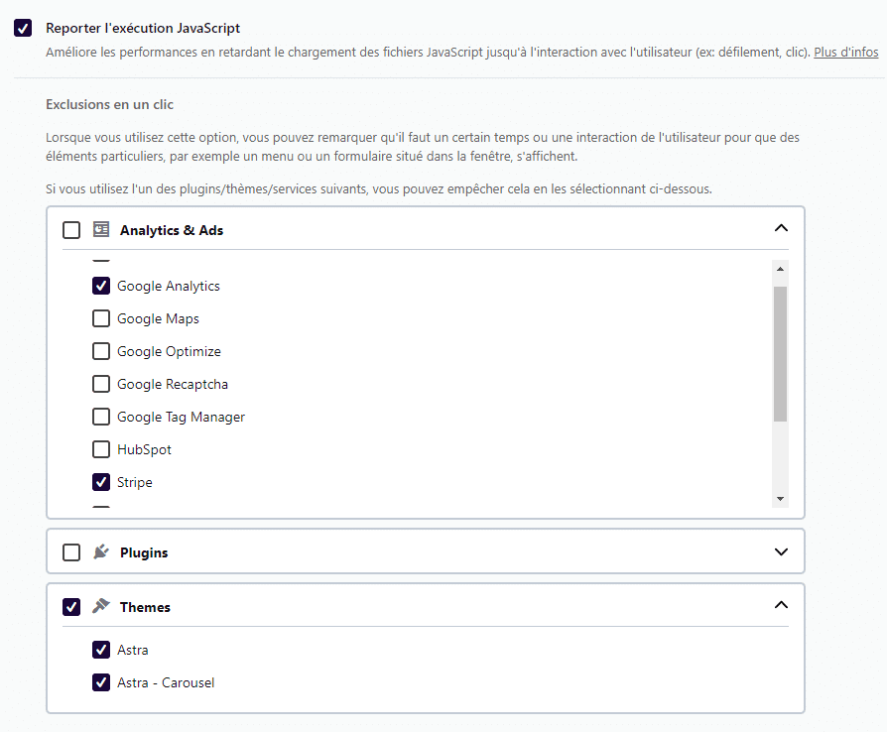
Task: Uncheck Reporter l'exécution JavaScript checkbox
Action: (x=23, y=28)
